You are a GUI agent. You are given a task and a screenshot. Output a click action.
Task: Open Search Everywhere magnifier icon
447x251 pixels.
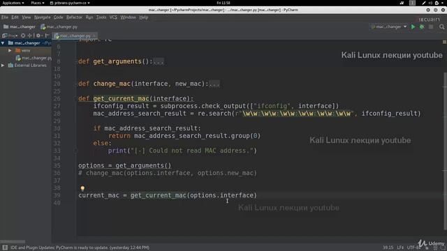pyautogui.click(x=442, y=26)
